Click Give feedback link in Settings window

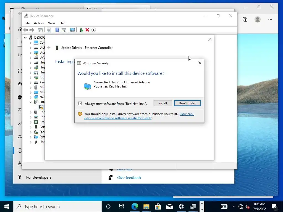(x=129, y=177)
